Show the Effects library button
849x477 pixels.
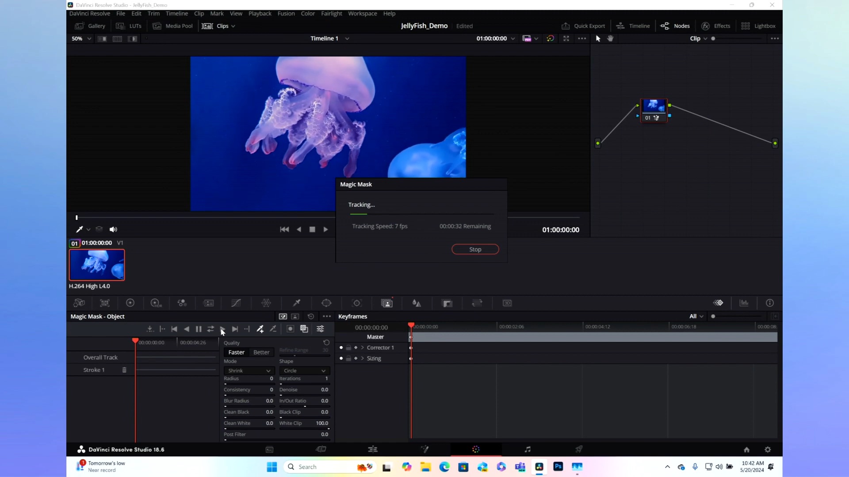click(x=716, y=26)
